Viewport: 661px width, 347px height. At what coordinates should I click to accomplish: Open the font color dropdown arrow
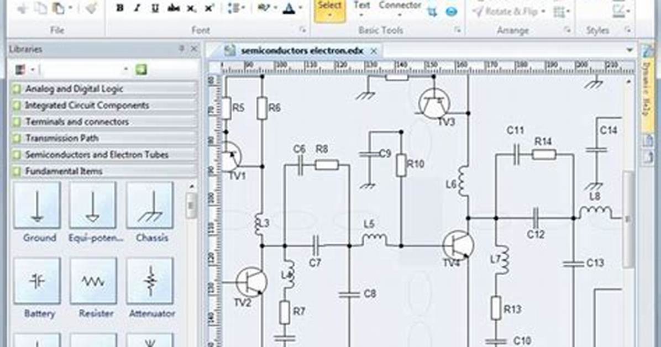pos(301,8)
